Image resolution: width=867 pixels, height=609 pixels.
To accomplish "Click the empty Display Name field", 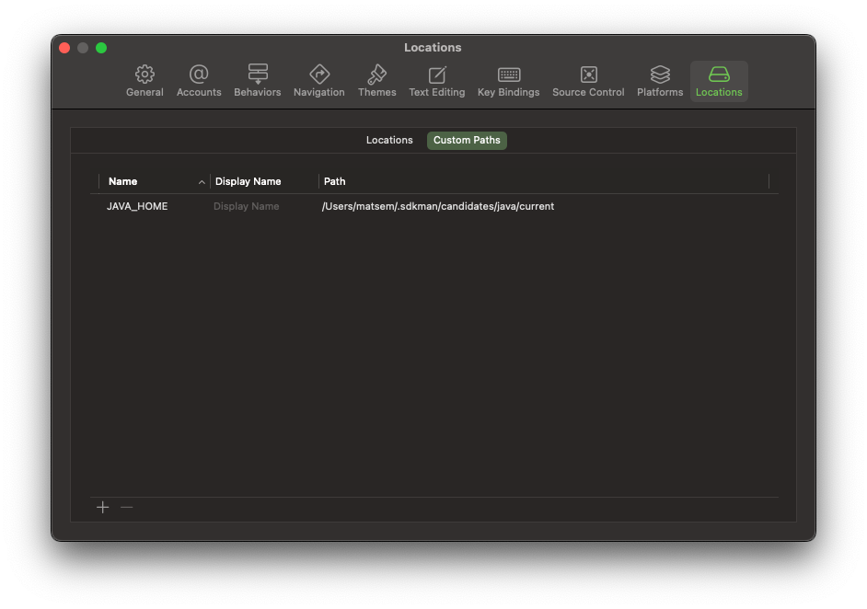I will coord(247,206).
